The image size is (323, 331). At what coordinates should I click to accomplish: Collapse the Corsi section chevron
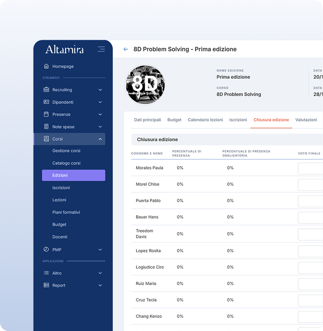coord(100,139)
